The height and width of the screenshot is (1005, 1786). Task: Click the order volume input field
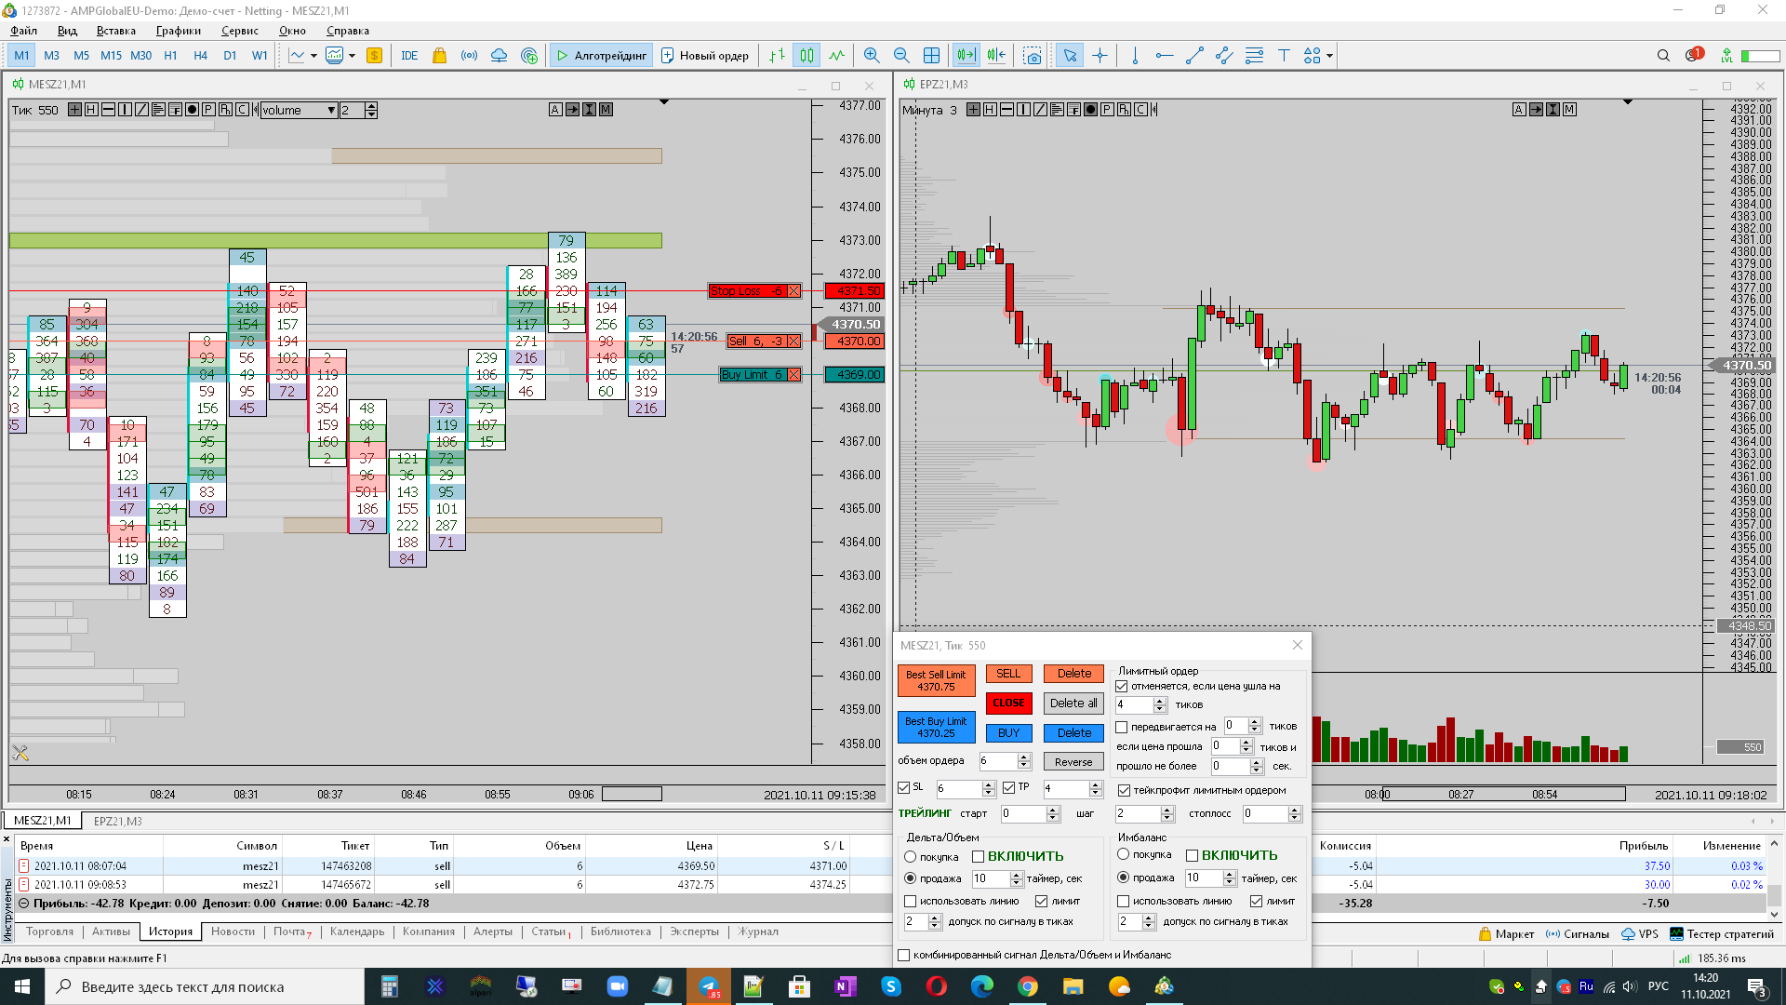pyautogui.click(x=997, y=761)
